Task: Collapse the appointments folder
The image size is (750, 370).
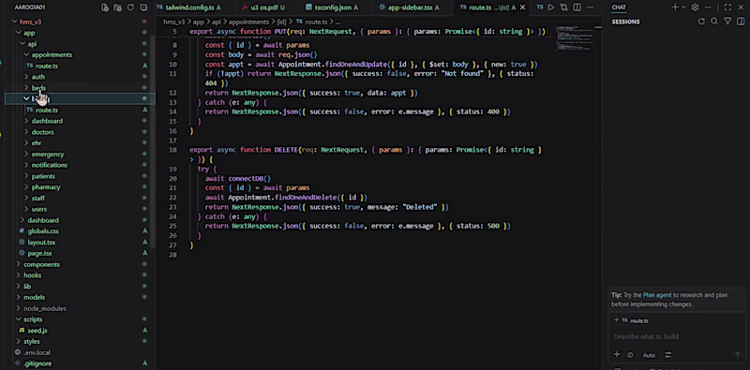Action: 80,54
